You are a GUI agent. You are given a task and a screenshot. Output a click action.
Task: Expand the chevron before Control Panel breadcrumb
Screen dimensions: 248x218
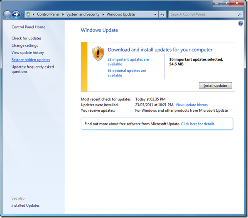click(33, 15)
